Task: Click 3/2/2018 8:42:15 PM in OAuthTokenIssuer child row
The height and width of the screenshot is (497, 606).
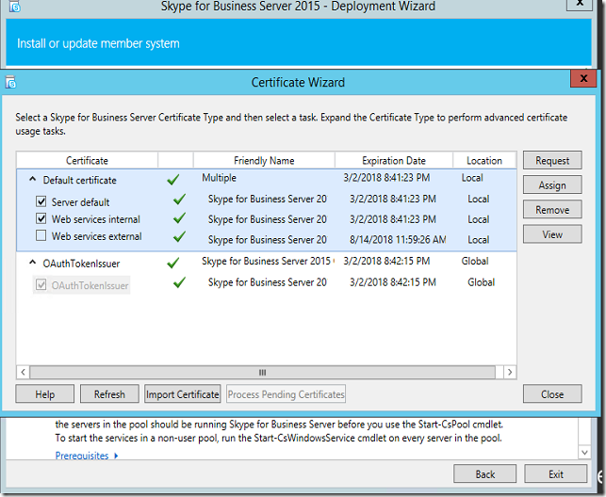Action: click(393, 282)
